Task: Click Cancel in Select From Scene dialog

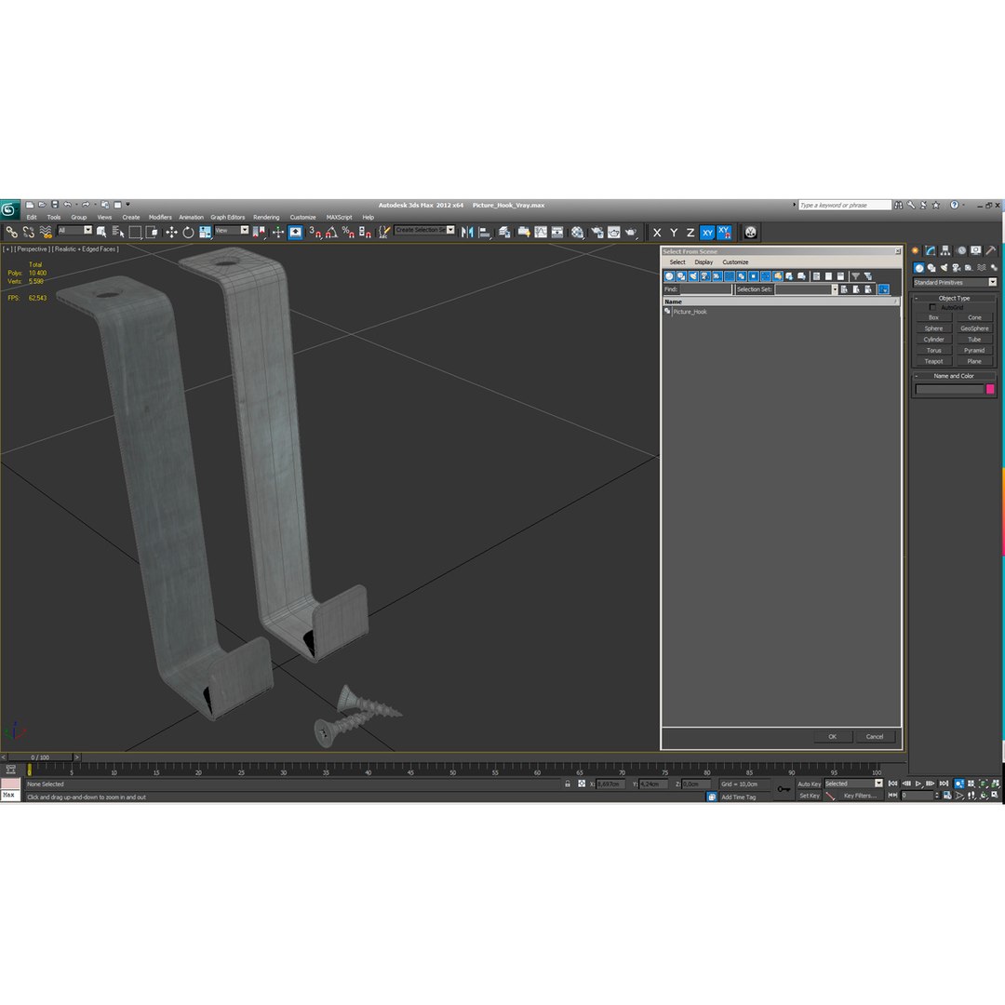Action: pos(875,736)
